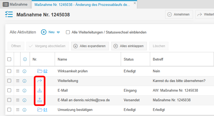
Task: Click the outgoing E-Mail upload icon
Action: (x=40, y=100)
